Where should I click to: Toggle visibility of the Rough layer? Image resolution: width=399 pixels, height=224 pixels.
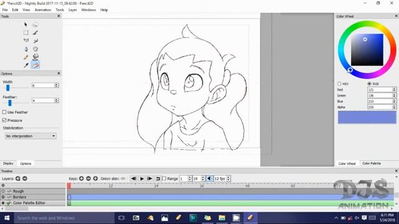(x=3, y=191)
